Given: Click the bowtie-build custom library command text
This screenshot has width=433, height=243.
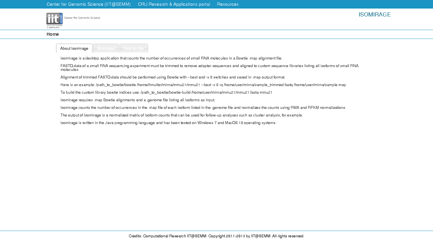Looking at the screenshot, I should pos(166,92).
